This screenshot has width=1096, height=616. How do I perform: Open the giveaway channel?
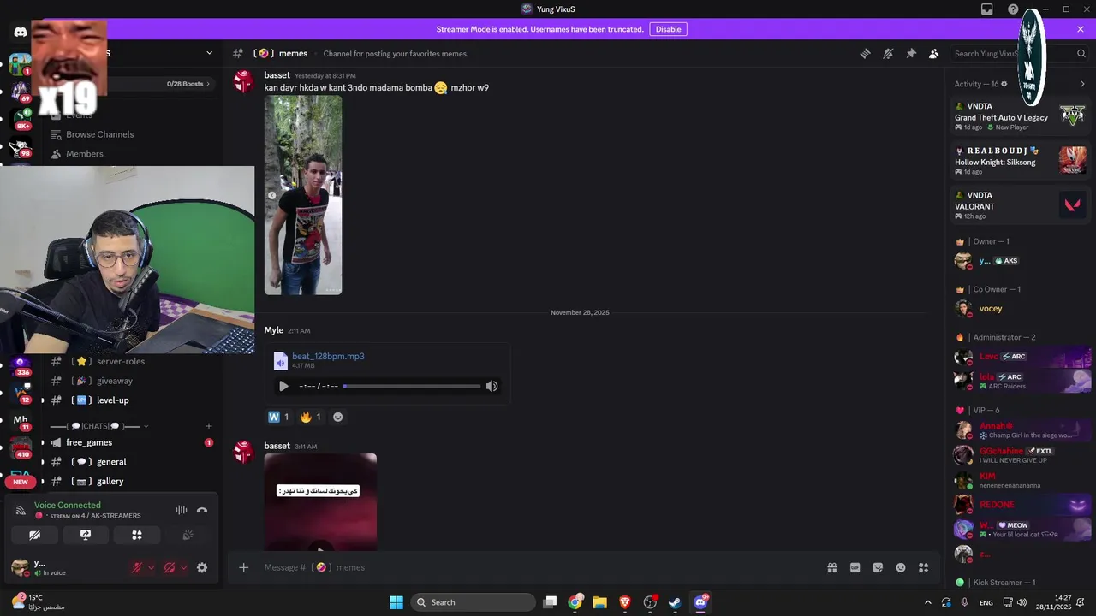pyautogui.click(x=114, y=381)
